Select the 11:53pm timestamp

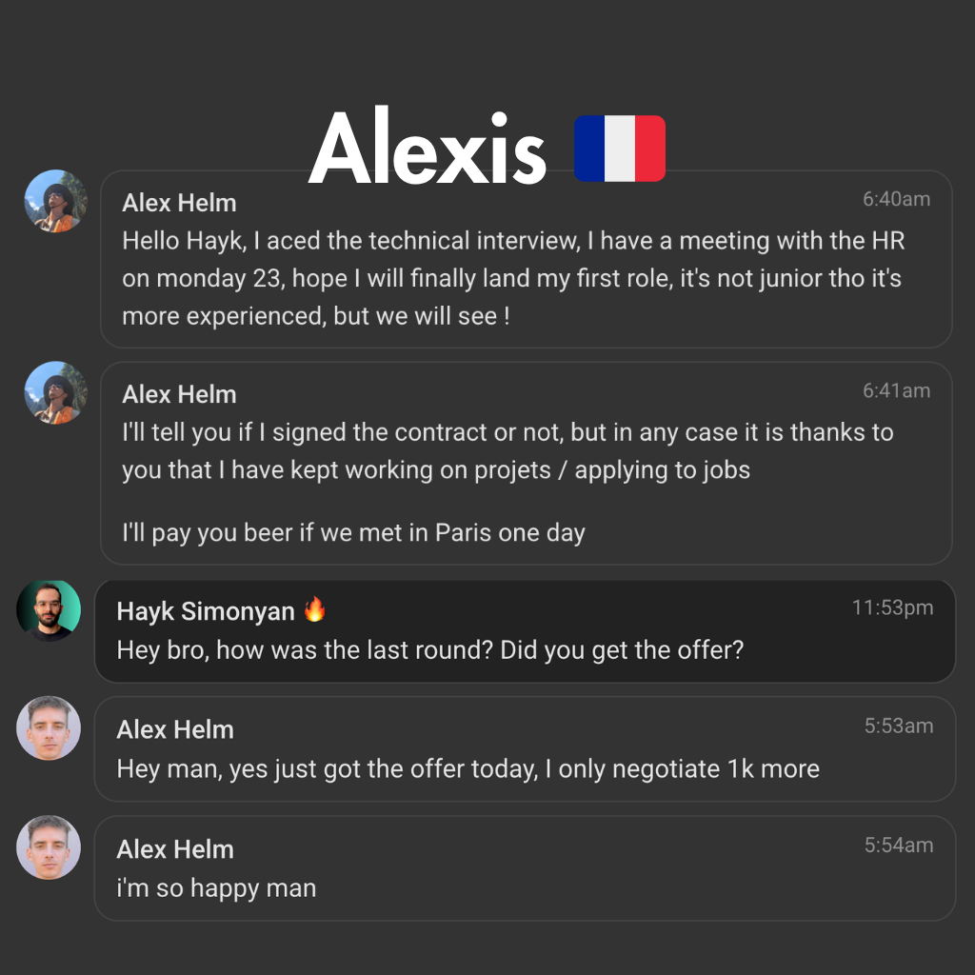892,607
